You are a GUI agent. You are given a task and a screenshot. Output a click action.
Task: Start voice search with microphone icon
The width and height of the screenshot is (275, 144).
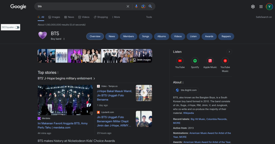point(136,6)
